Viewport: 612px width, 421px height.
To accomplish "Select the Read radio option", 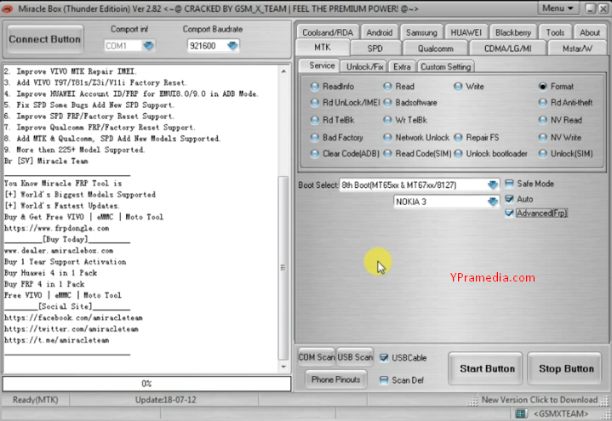I will click(x=387, y=87).
